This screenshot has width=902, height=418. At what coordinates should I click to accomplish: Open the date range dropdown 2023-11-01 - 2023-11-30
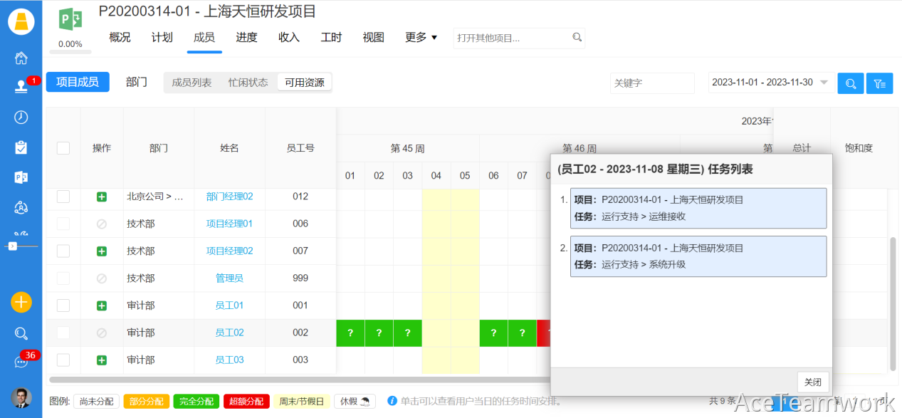(x=771, y=83)
